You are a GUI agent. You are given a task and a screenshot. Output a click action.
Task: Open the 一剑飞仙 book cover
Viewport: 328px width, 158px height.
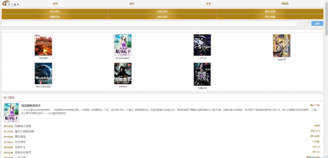[202, 45]
